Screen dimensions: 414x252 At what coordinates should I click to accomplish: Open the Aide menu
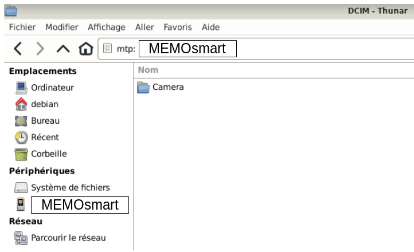tap(210, 27)
